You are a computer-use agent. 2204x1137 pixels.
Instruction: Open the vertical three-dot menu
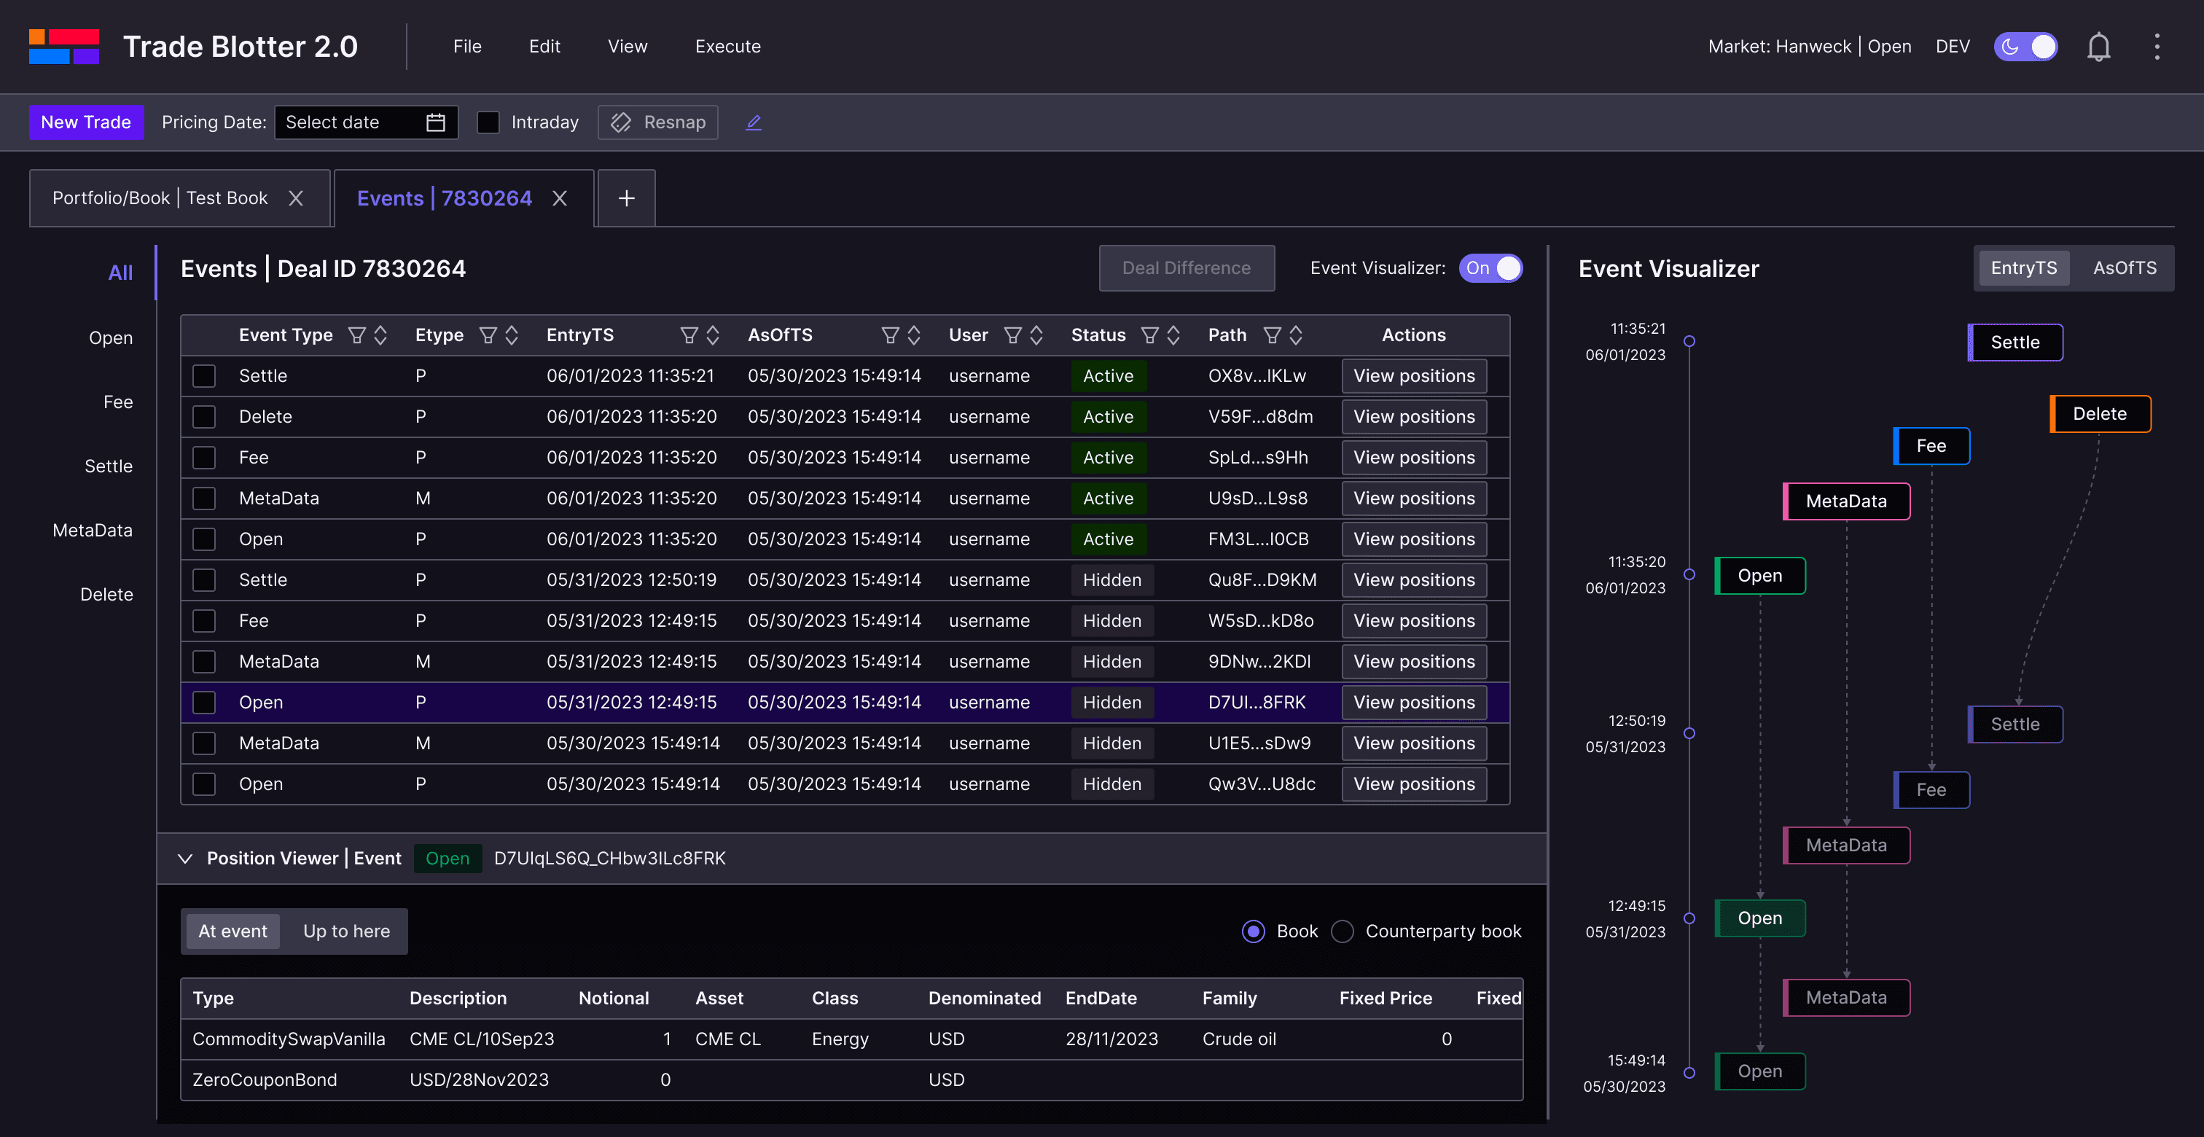2156,47
